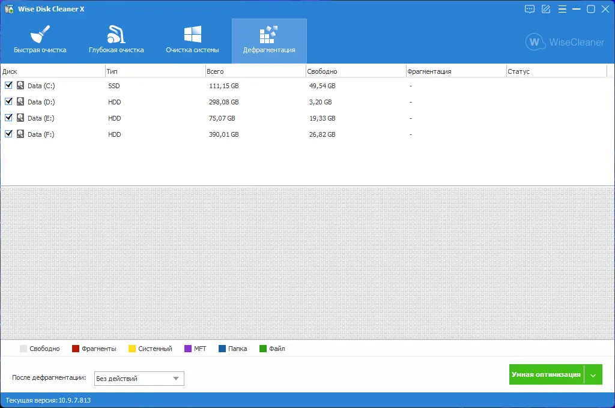The height and width of the screenshot is (408, 615).
Task: Click the drive icon for Data (D:)
Action: pos(20,101)
